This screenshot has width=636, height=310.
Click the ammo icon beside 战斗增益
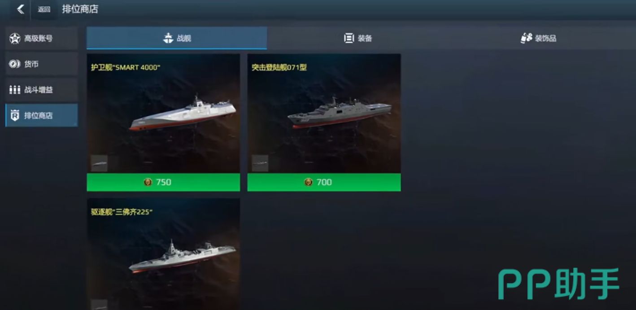15,90
